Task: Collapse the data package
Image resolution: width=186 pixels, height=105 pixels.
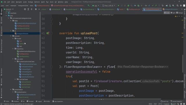Action: [11, 21]
